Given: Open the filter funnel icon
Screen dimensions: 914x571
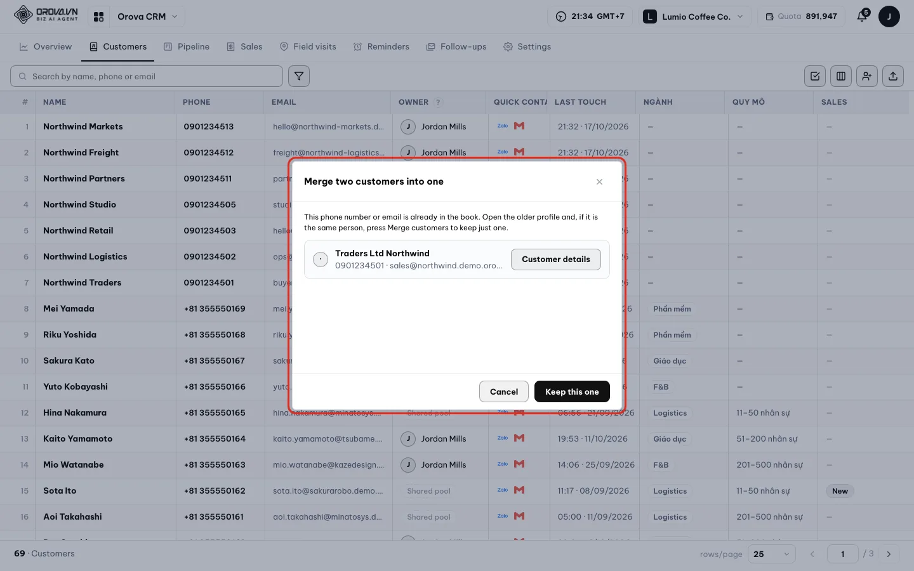Looking at the screenshot, I should [x=299, y=76].
